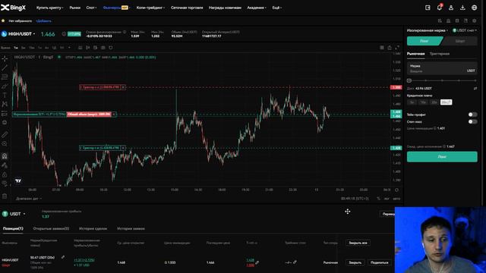Open the date range selector below chart
Viewport: 486px width, 273px height.
click(29, 199)
